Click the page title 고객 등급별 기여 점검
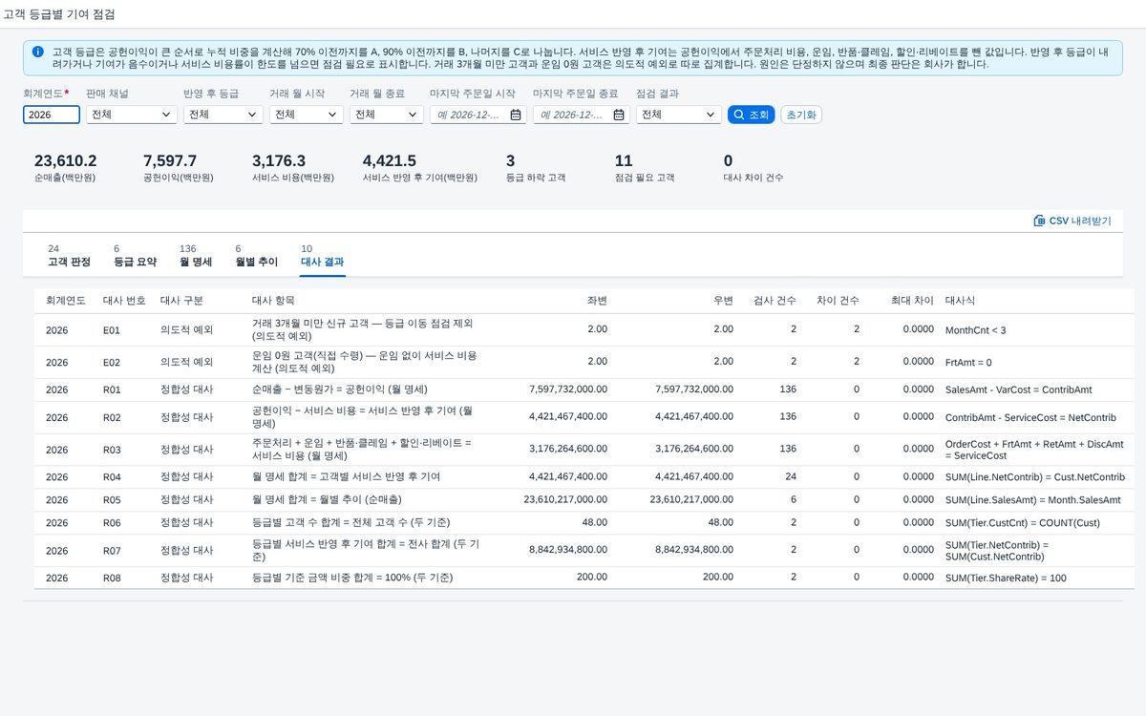This screenshot has height=716, width=1146. (x=59, y=12)
